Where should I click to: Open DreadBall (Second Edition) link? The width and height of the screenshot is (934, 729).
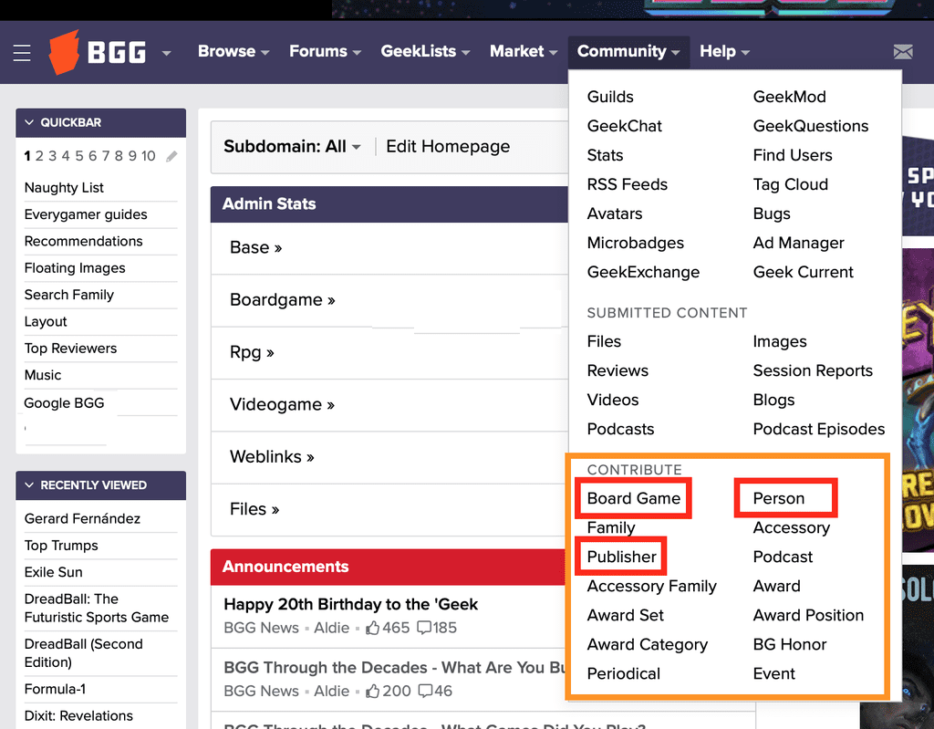point(83,652)
